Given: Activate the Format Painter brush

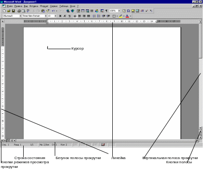Looking at the screenshot, I should (x=48, y=11).
